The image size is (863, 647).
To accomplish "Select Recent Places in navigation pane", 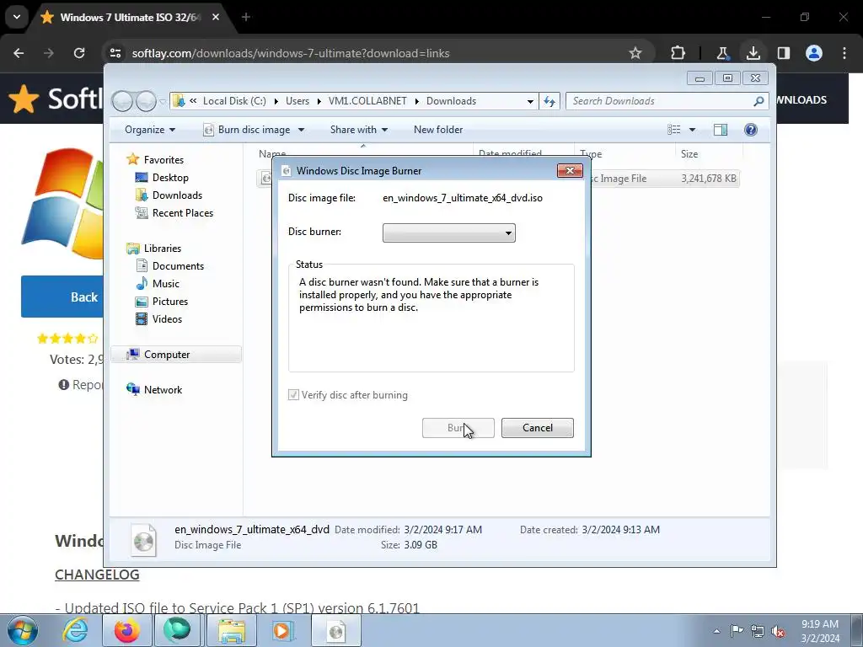I will 183,212.
